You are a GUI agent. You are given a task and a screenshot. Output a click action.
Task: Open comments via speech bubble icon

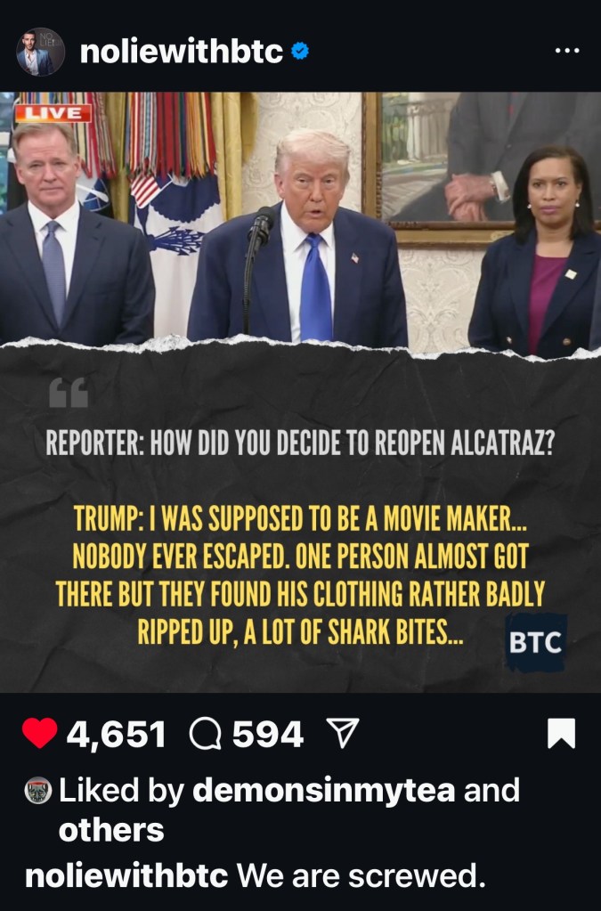click(206, 734)
